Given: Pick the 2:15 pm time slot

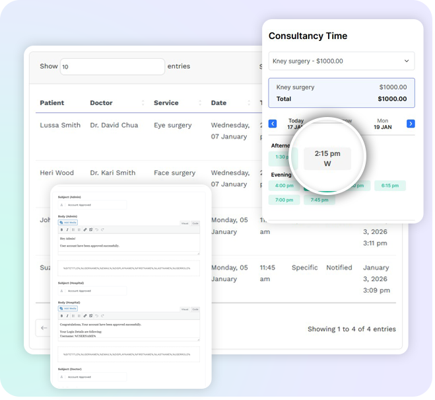Looking at the screenshot, I should point(327,158).
